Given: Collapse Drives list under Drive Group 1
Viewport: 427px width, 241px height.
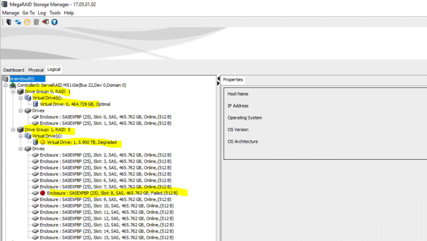Looking at the screenshot, I should [21, 149].
